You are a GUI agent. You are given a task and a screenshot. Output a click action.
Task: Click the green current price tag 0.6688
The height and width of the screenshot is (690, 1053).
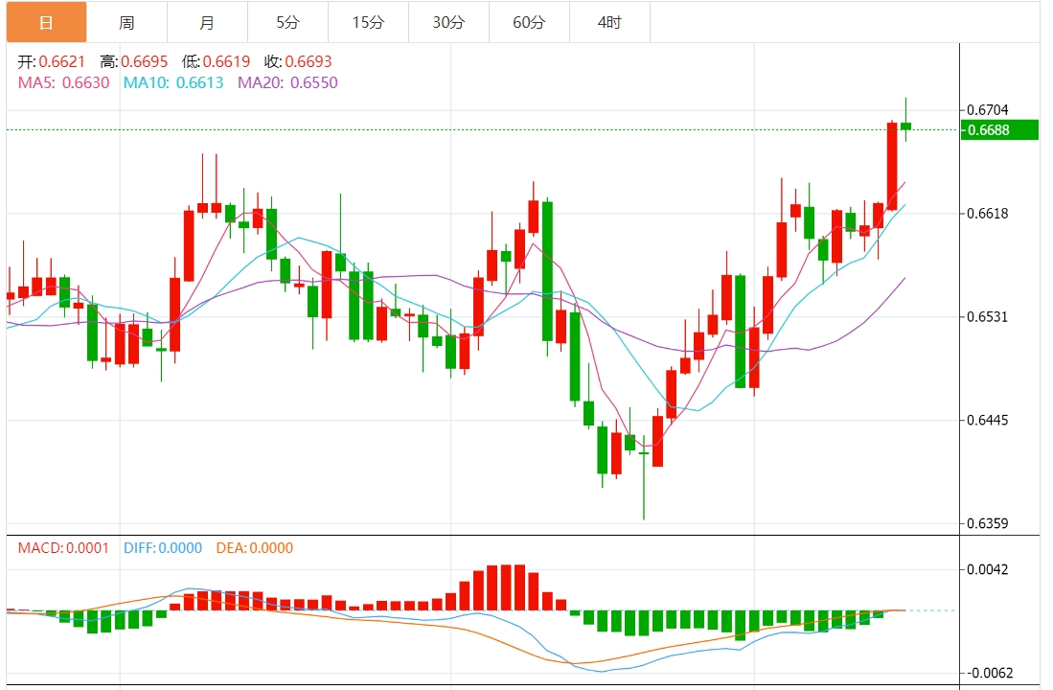(x=1000, y=129)
